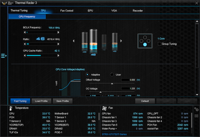
Task: Open the left sidebar menu icon
Action: click(4, 55)
